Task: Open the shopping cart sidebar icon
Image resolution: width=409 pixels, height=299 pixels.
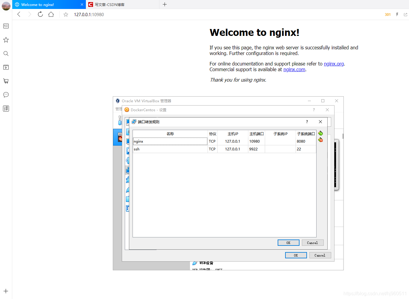Action: [6, 81]
